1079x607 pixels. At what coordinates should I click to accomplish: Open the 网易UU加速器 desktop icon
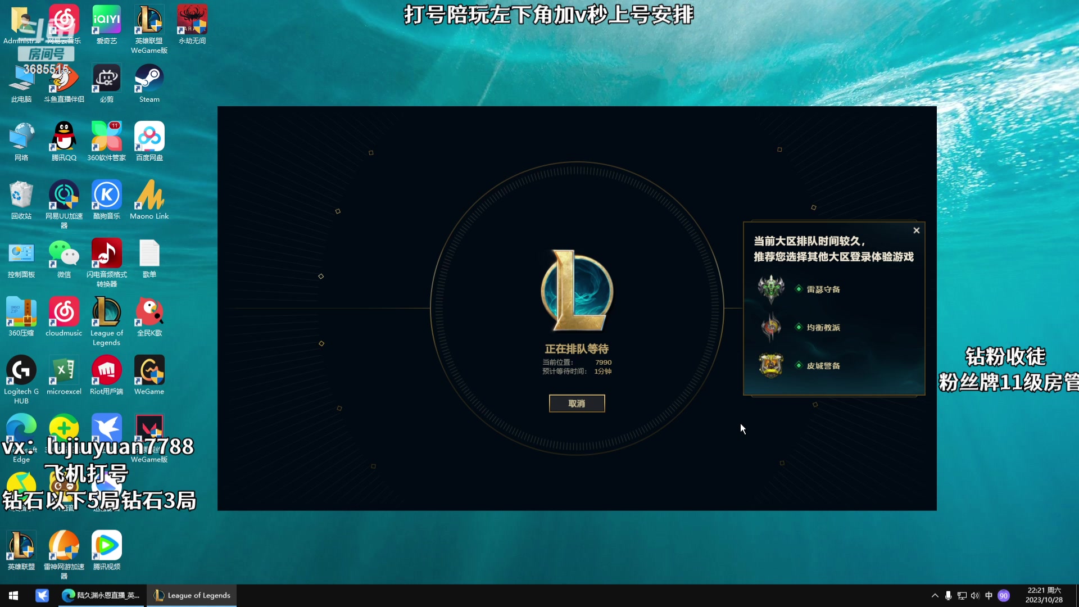click(64, 205)
